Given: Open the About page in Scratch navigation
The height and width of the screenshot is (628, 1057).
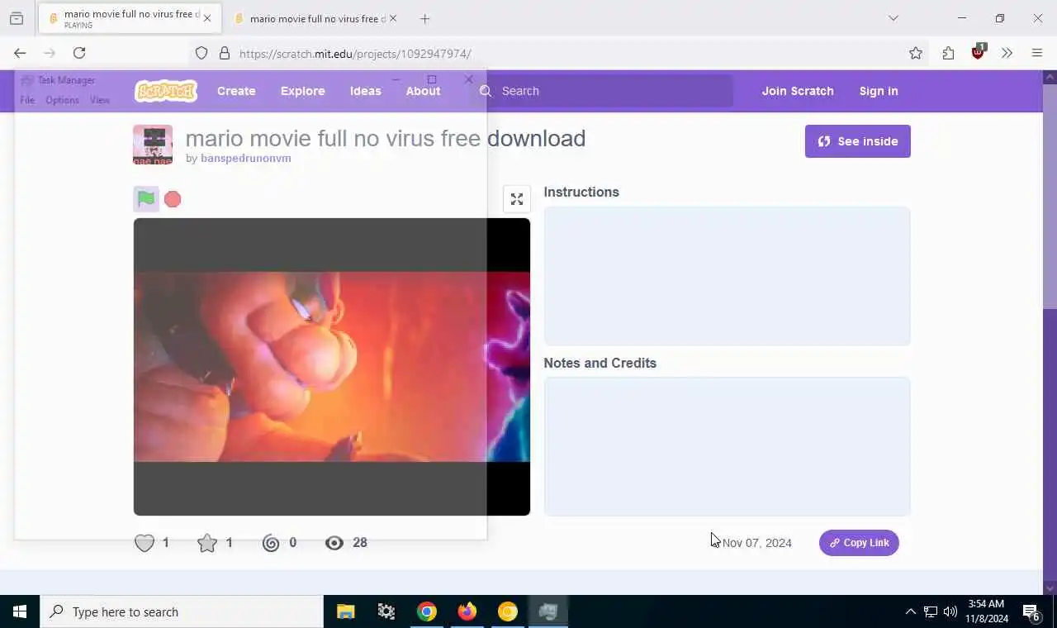Looking at the screenshot, I should pyautogui.click(x=423, y=91).
